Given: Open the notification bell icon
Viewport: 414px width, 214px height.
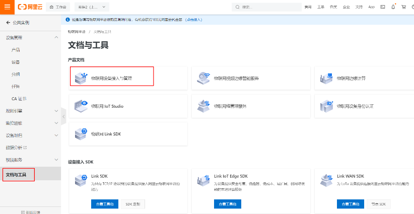Looking at the screenshot, I should click(393, 7).
